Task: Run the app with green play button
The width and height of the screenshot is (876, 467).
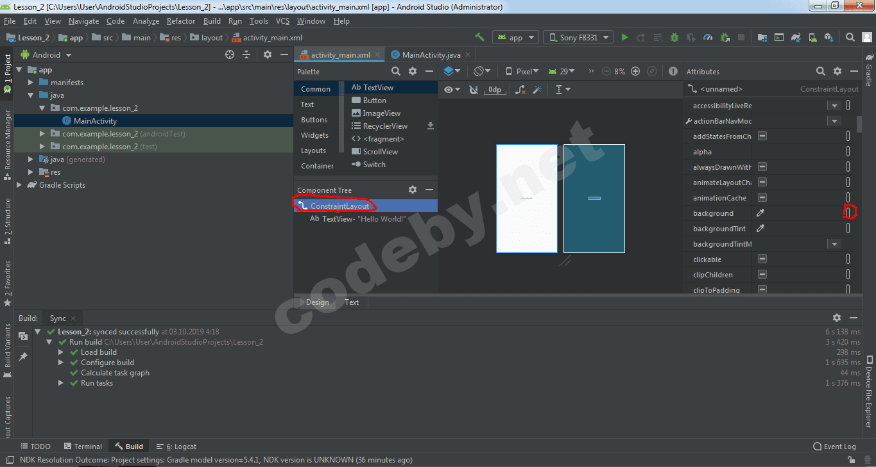Action: pyautogui.click(x=624, y=38)
